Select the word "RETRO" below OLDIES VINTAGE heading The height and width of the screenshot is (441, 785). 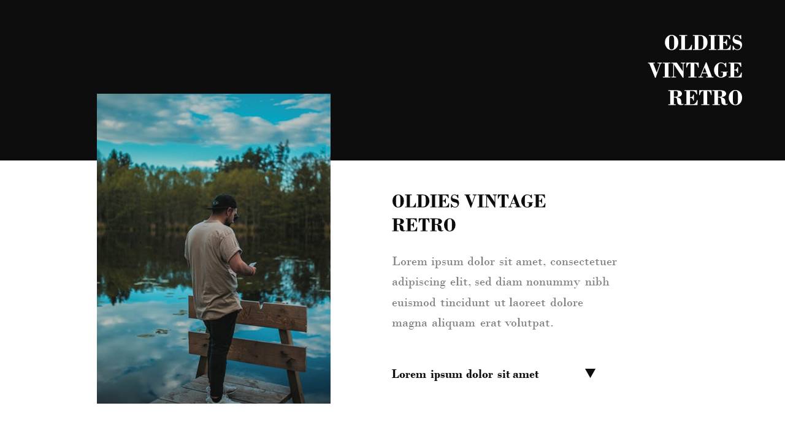[x=424, y=225]
